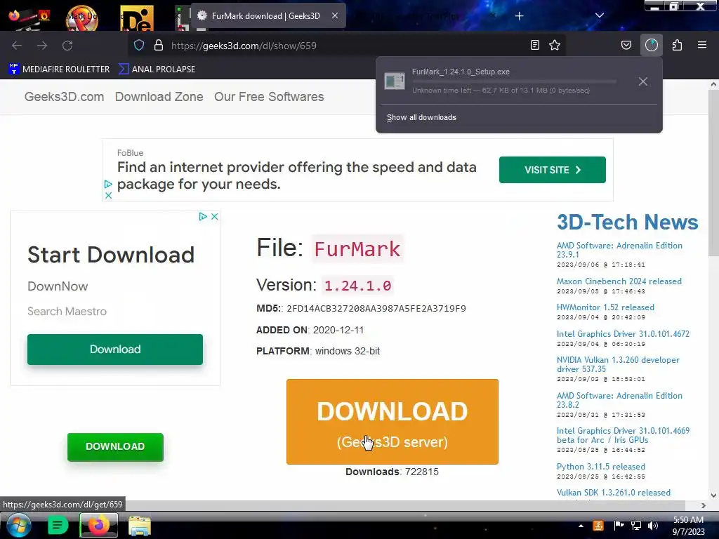
Task: Open the green chat app in taskbar
Action: pyautogui.click(x=58, y=525)
